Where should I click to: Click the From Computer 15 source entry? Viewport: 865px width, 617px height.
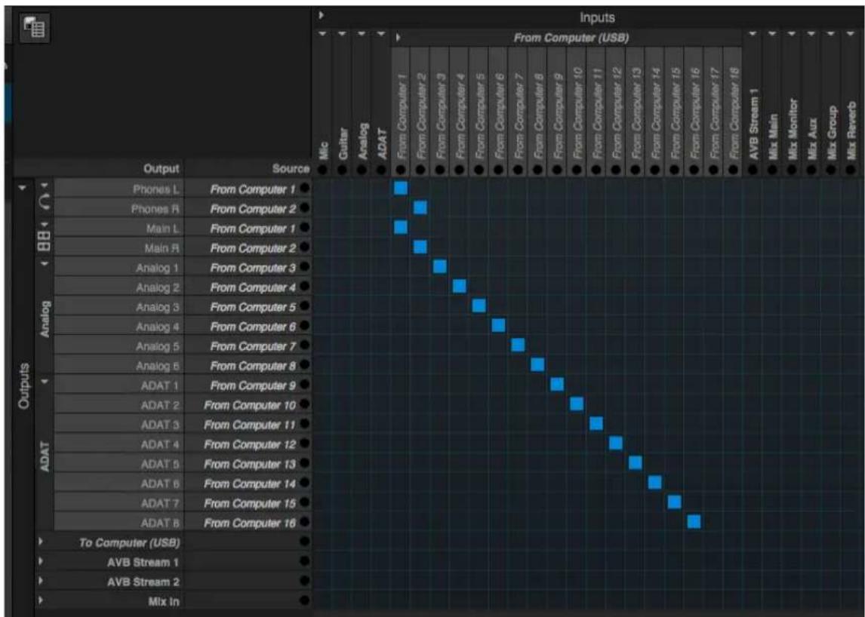coord(250,503)
